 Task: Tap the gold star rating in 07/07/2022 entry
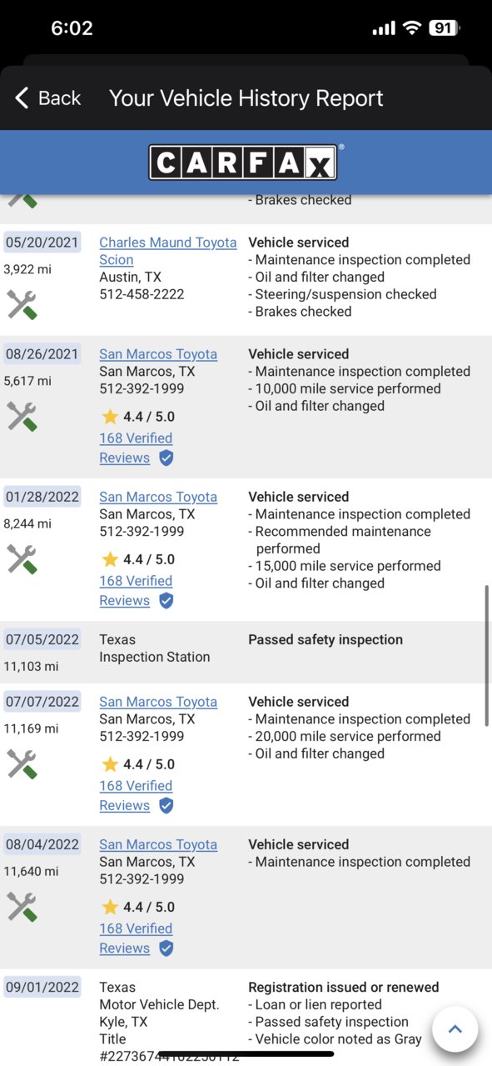(x=110, y=763)
